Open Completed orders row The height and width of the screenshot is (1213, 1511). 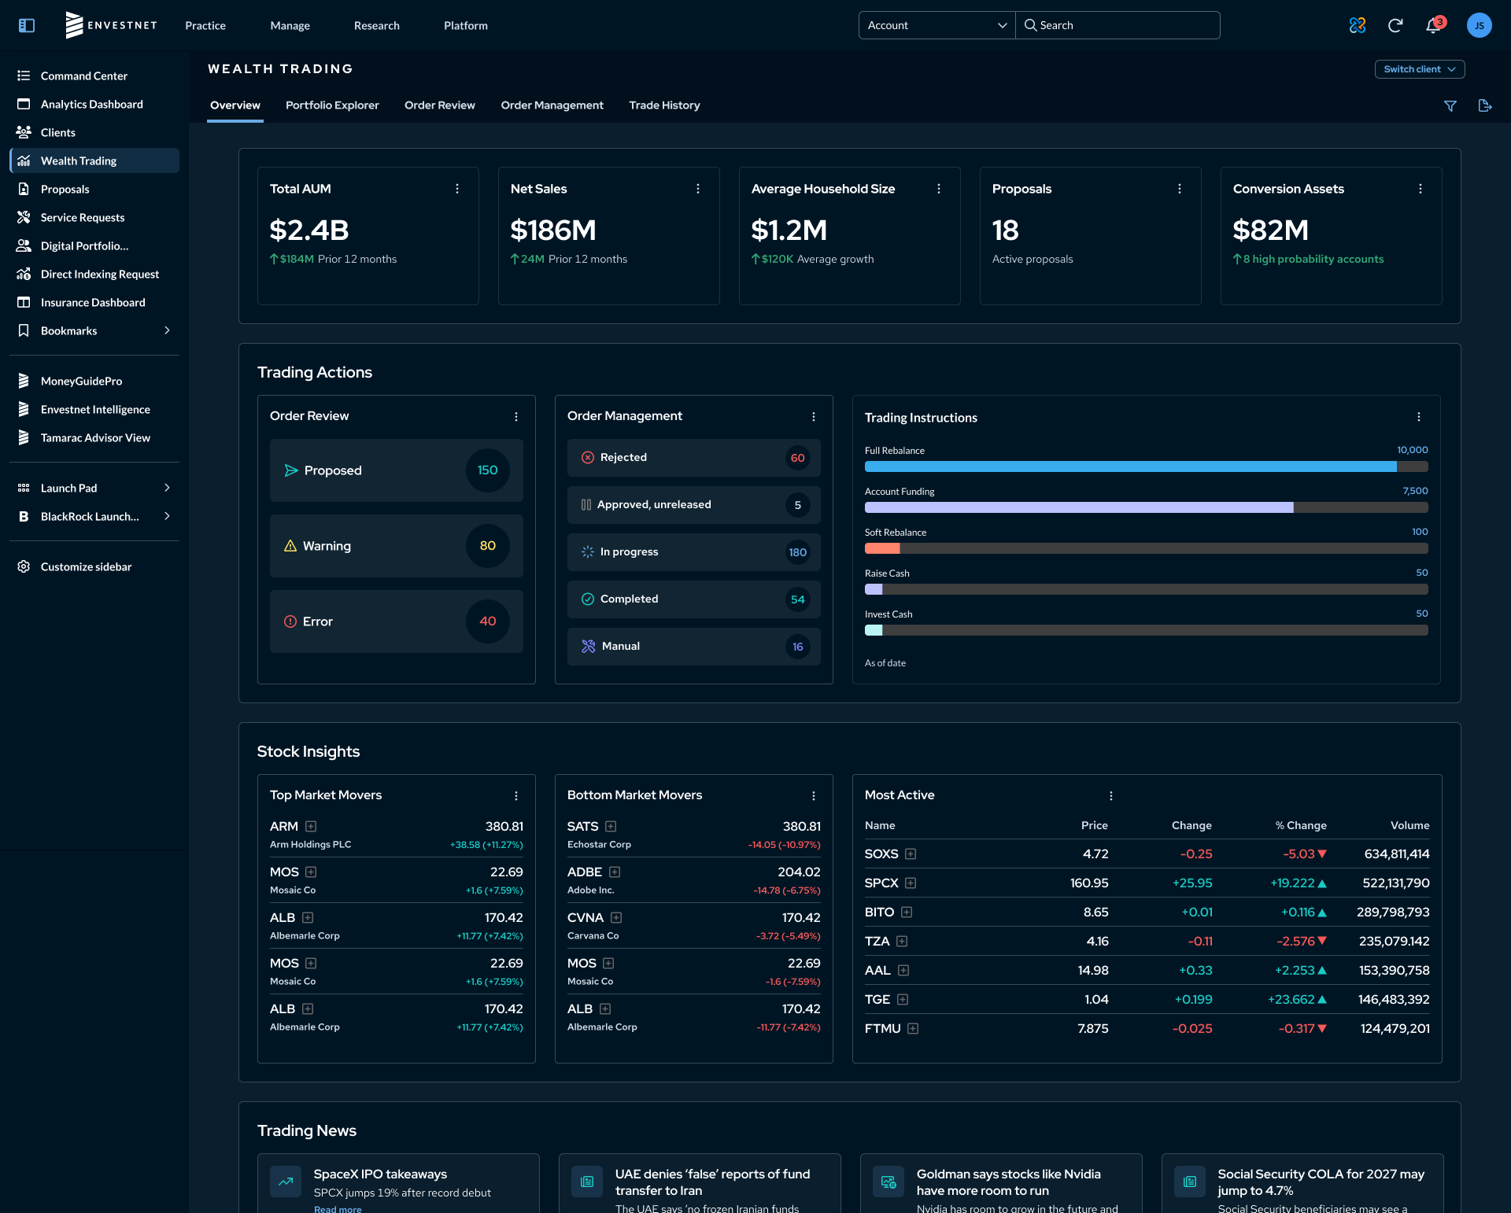694,599
